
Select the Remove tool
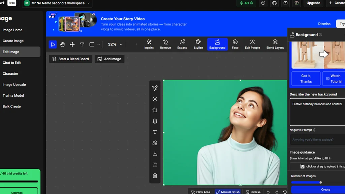(x=165, y=44)
